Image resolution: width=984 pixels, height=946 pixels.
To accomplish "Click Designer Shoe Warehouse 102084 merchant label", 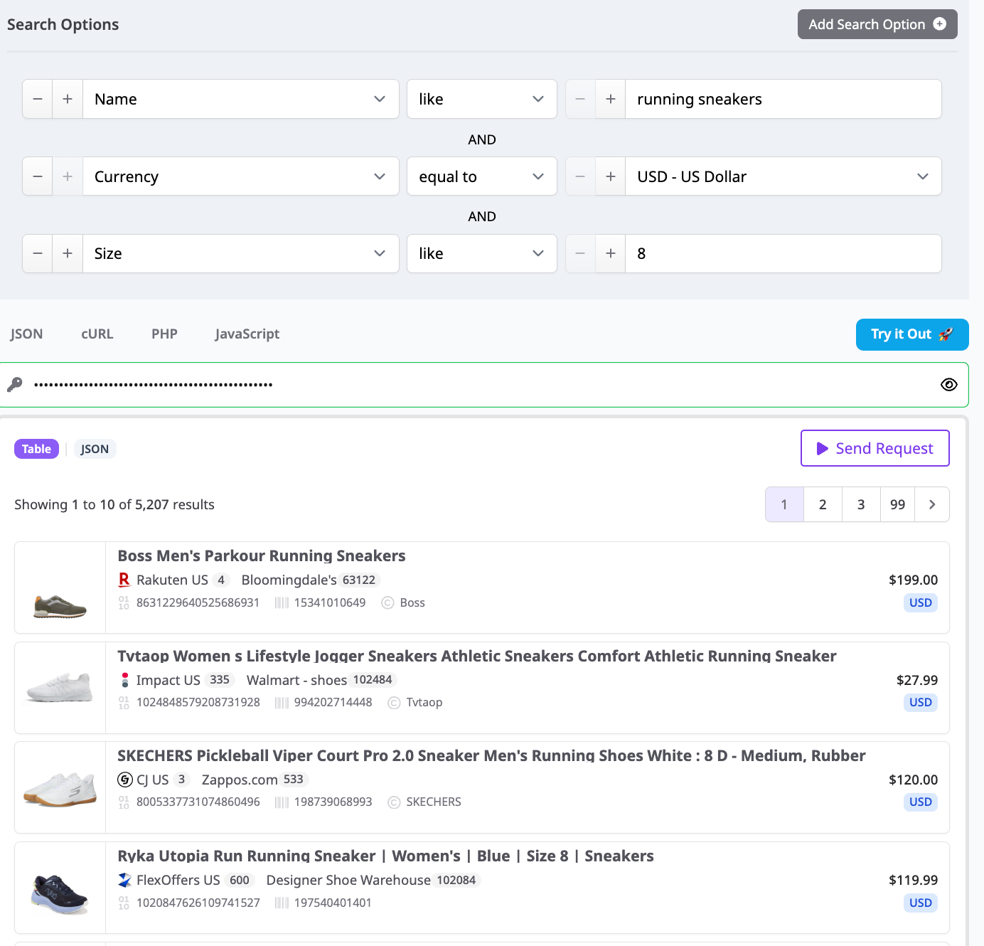I will coord(373,880).
